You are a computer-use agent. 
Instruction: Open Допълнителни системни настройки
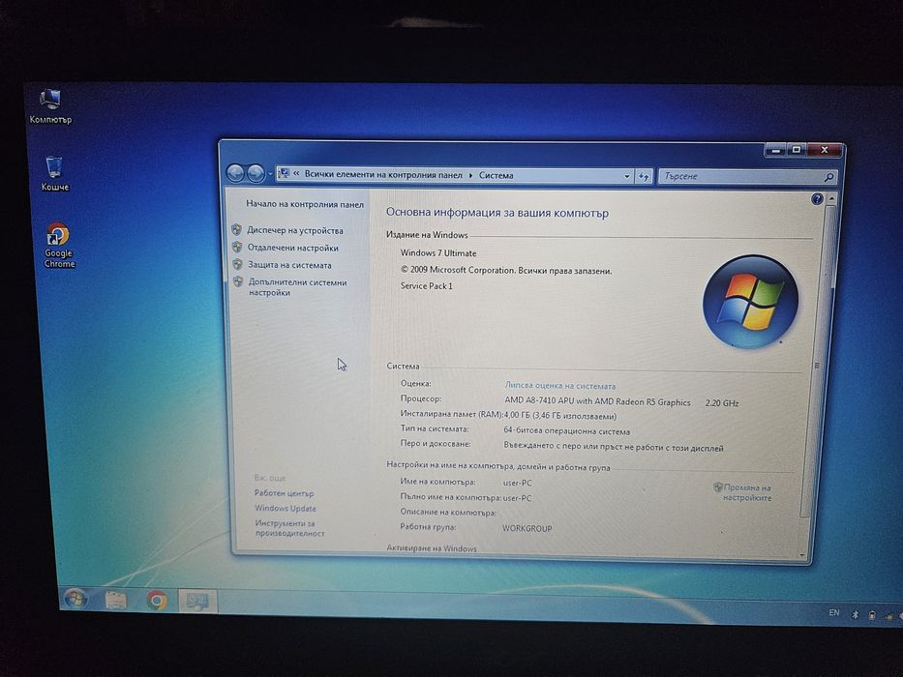click(x=298, y=287)
